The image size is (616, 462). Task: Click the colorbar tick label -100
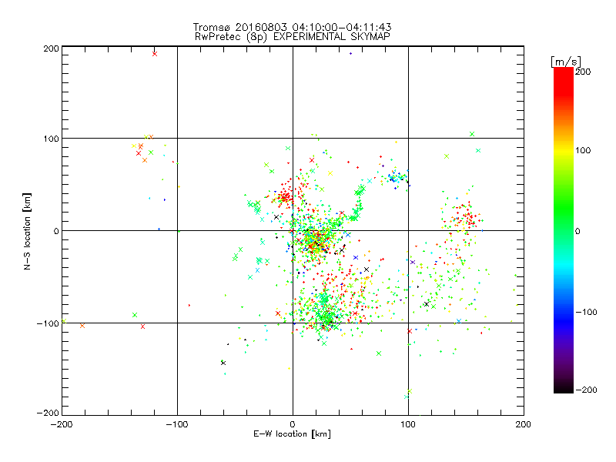coord(586,312)
